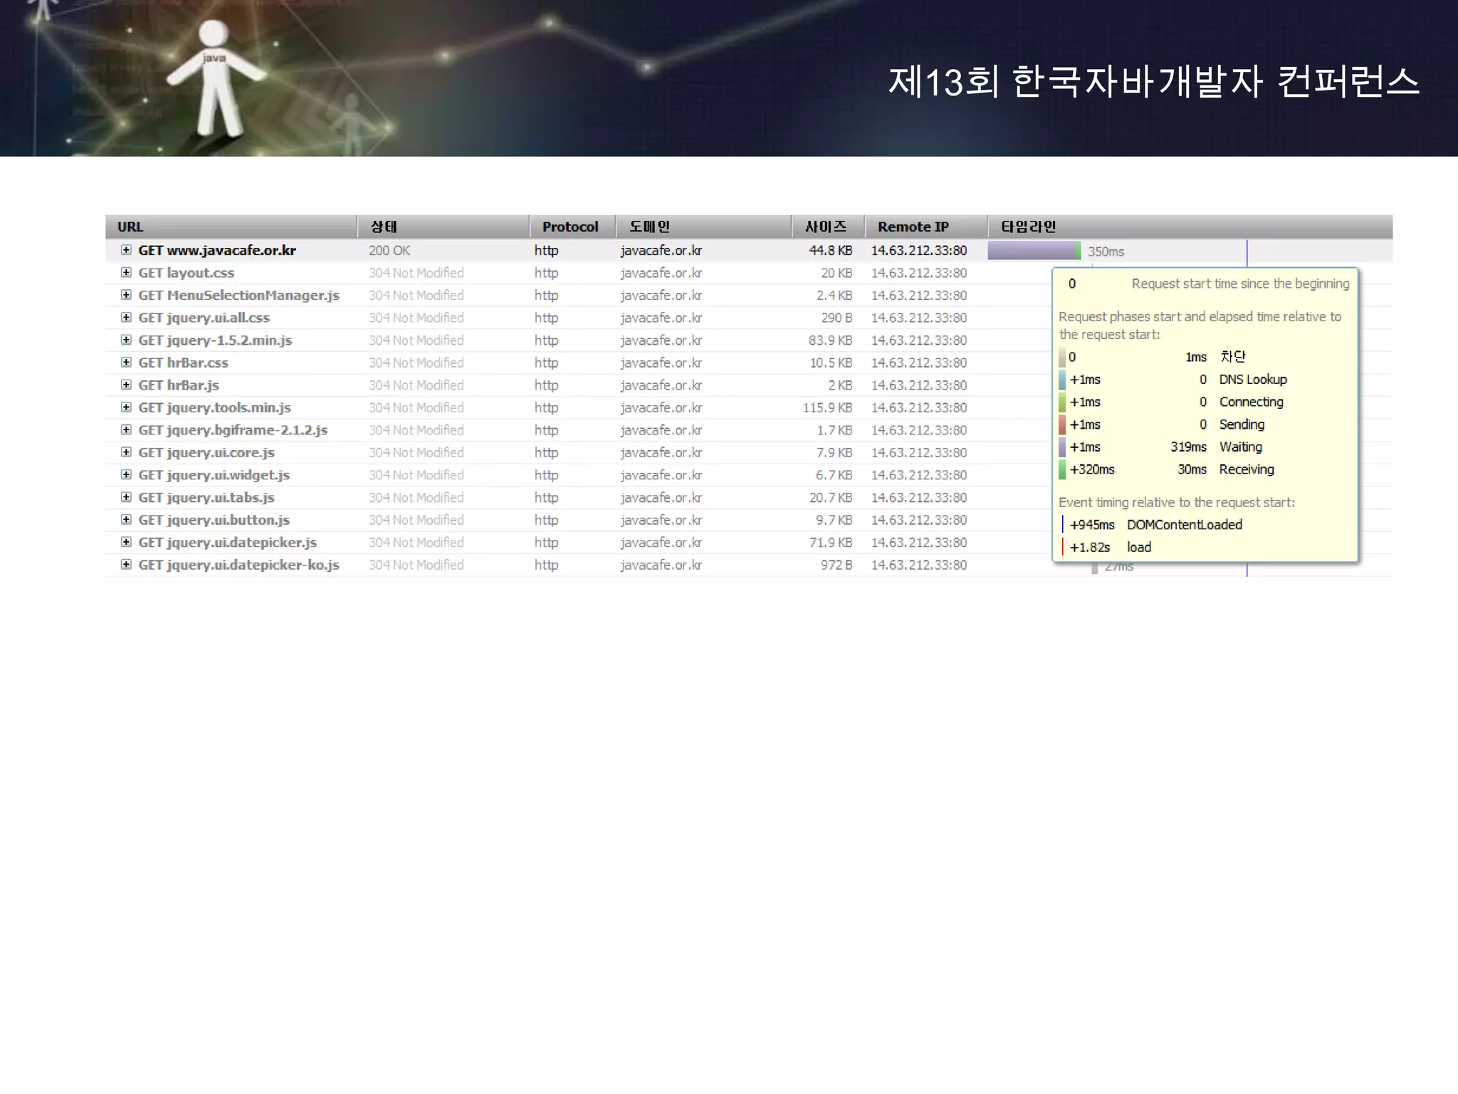Click the 350ms timeline bar of javacafe request
The height and width of the screenshot is (1094, 1458).
[x=1034, y=251]
